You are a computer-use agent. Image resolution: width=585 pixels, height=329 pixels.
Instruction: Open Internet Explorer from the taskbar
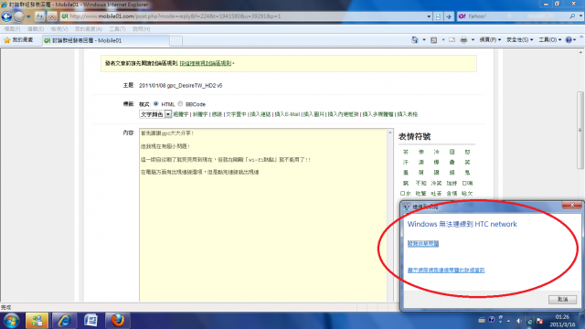pos(64,321)
